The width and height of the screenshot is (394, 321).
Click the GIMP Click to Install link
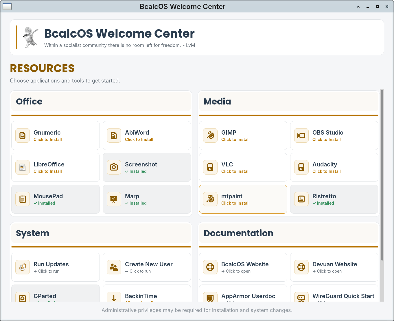point(235,140)
